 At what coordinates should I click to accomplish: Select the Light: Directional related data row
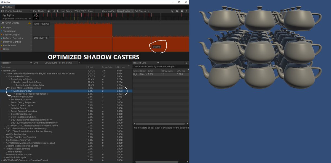[x=161, y=74]
